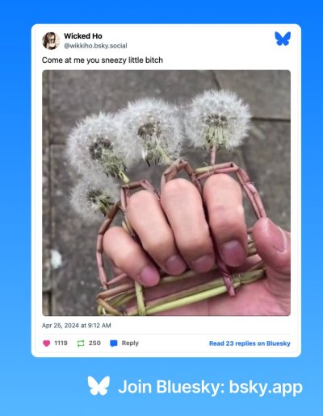Click the rightmost dandelion seed head in the photo
This screenshot has width=323, height=416.
(x=218, y=120)
